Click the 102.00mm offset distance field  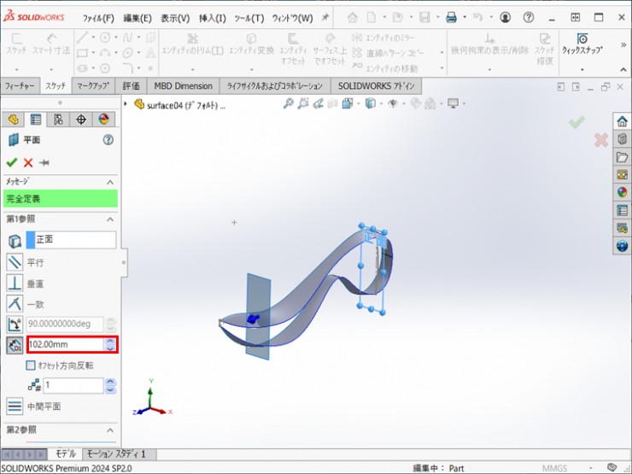click(x=64, y=345)
